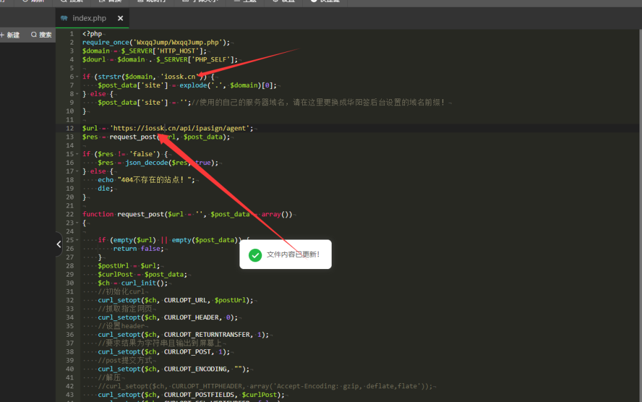Click the green checkmark success icon
Screen dimensions: 642x402
pos(255,255)
